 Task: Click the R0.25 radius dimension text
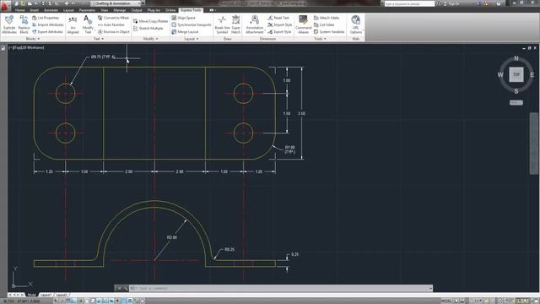click(229, 249)
